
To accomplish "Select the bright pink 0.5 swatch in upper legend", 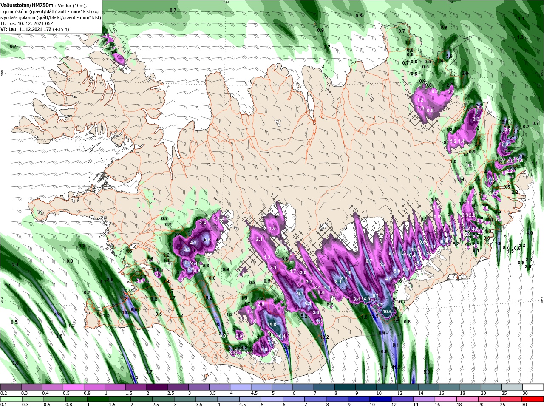I will 74,387.
